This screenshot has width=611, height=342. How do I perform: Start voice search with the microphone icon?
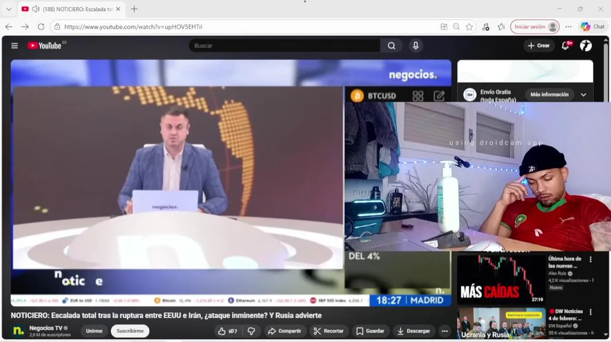coord(416,46)
